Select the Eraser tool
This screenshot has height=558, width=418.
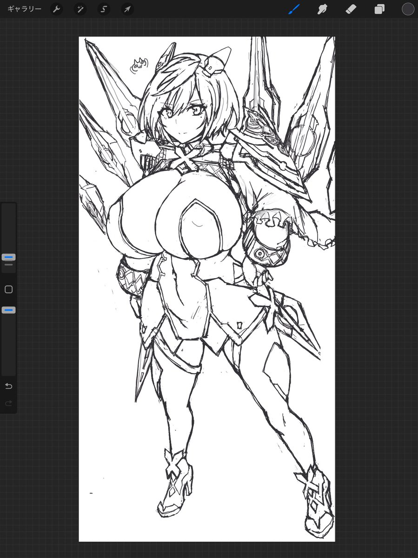pos(351,9)
